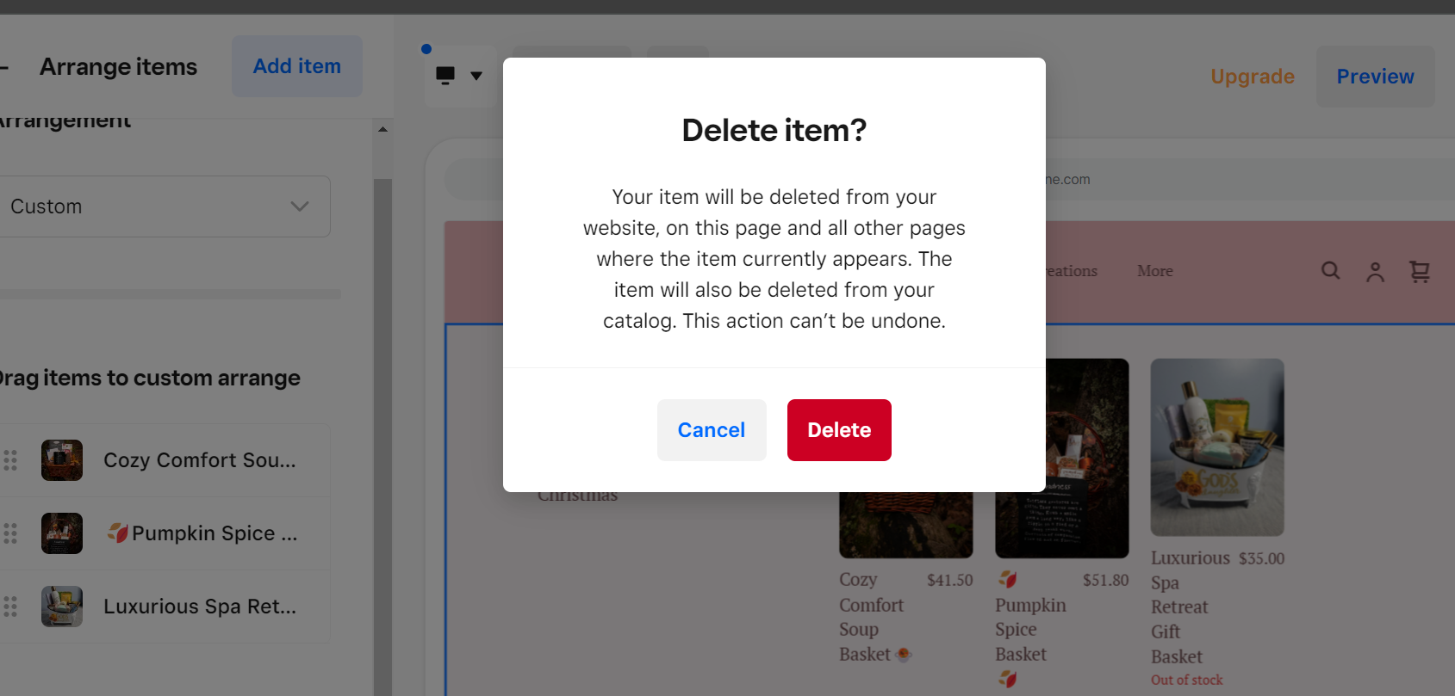
Task: Open the Custom arrangement dropdown
Action: pos(164,206)
